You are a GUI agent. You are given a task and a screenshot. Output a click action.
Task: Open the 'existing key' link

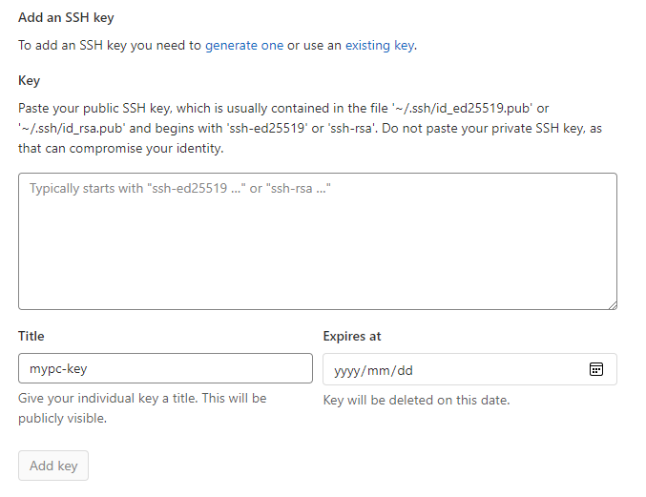point(380,45)
